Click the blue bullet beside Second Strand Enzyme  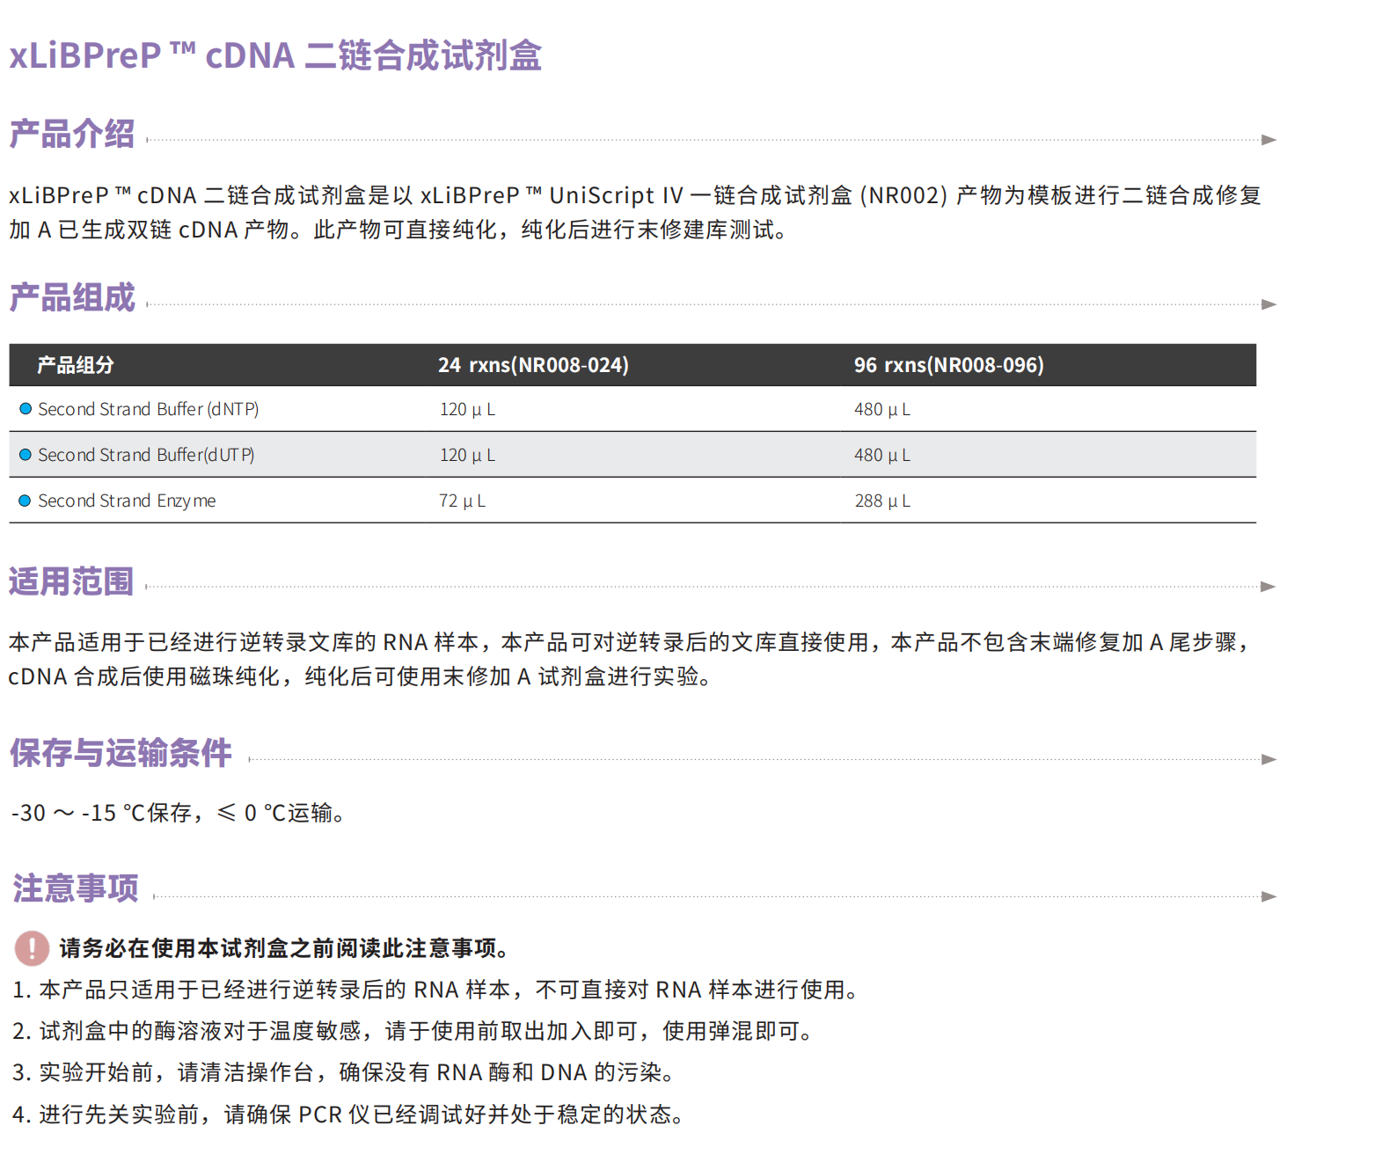(x=26, y=501)
